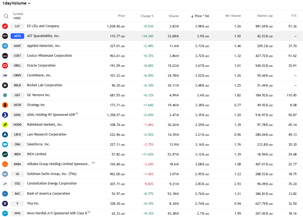The image size is (303, 217).
Task: Click the Constellation Energy logo icon
Action: [x=5, y=184]
